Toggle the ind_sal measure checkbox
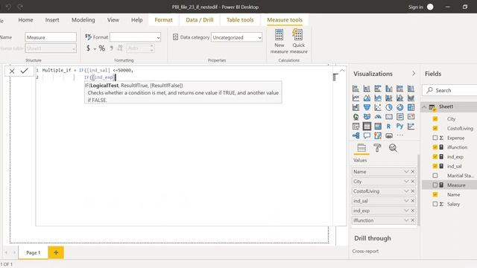The width and height of the screenshot is (477, 268). coord(435,166)
